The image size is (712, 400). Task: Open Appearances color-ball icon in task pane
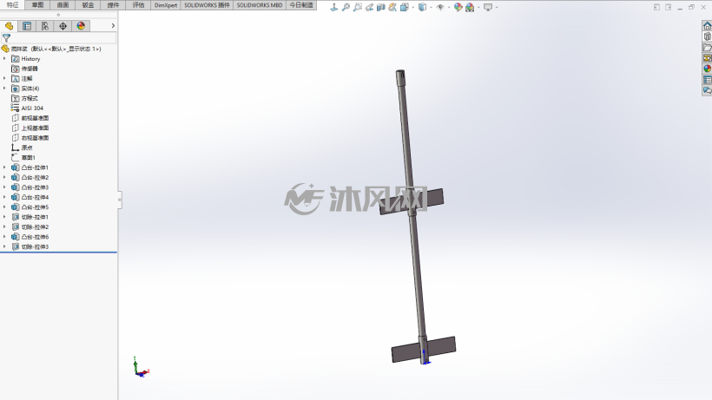707,69
